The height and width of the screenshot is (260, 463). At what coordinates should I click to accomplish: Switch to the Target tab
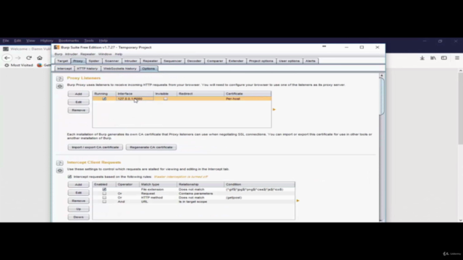pyautogui.click(x=63, y=61)
